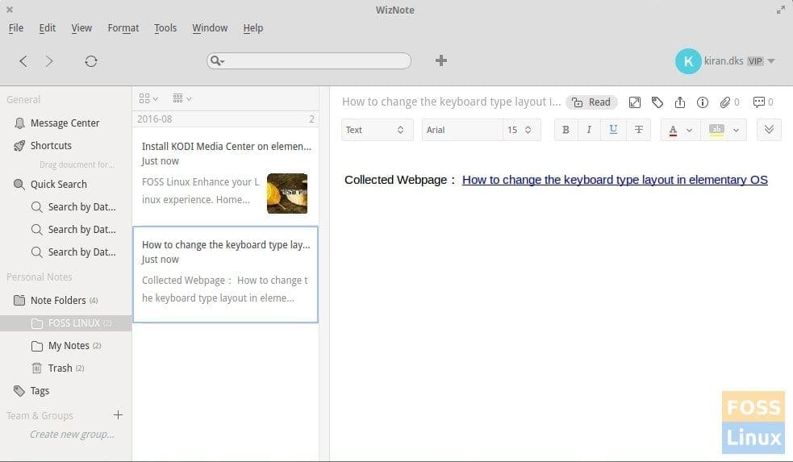Click Create new group link
The height and width of the screenshot is (462, 793).
point(72,435)
